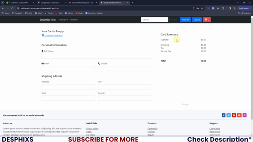Open the Twitter social icon
The height and width of the screenshot is (142, 253).
tap(228, 115)
